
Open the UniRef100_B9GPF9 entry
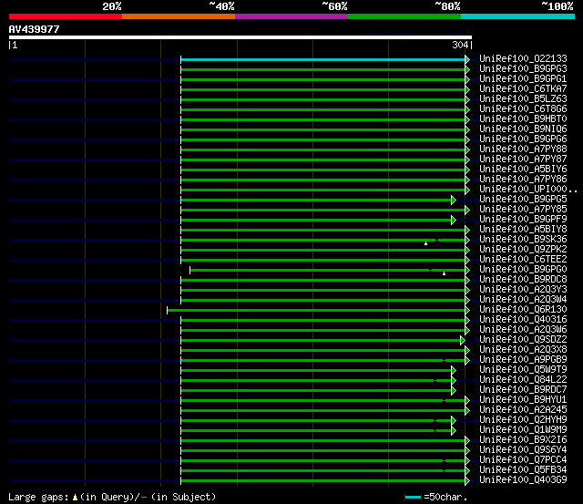click(x=523, y=220)
